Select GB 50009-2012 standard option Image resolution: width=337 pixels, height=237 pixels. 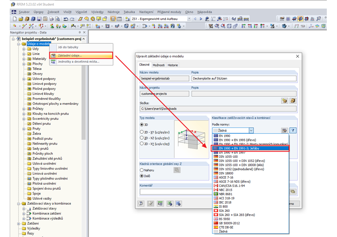(251, 223)
